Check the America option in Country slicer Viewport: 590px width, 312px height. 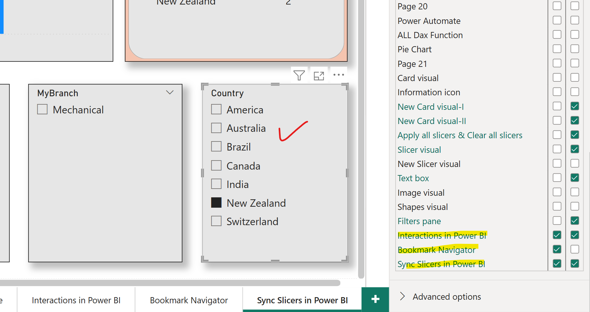point(216,109)
